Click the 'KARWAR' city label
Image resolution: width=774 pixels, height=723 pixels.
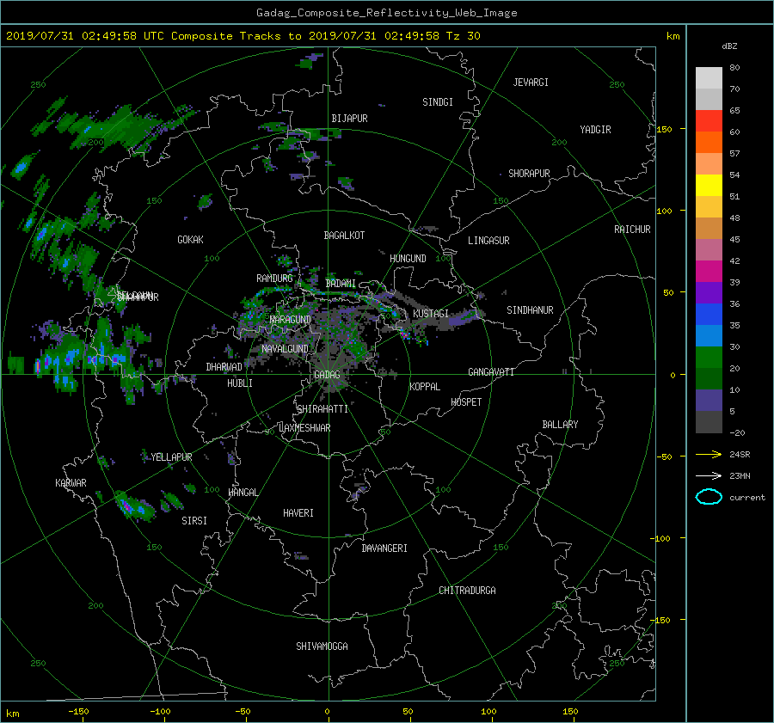71,483
